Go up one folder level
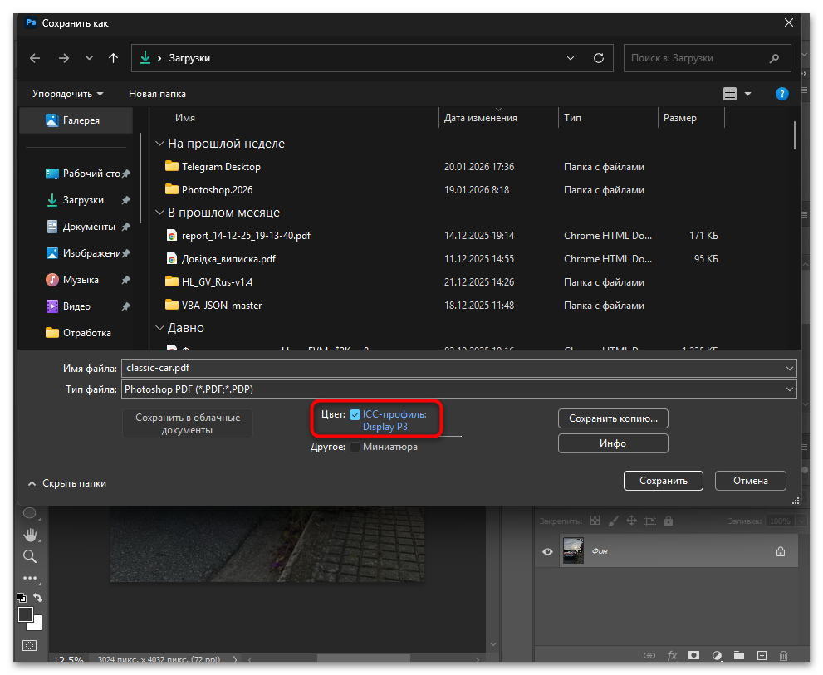Image resolution: width=823 pixels, height=675 pixels. pos(114,58)
